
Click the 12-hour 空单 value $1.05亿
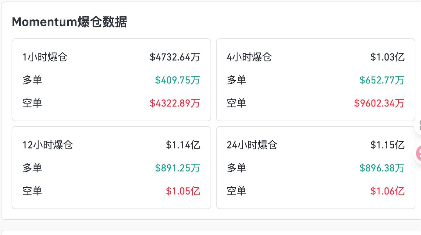tap(183, 191)
